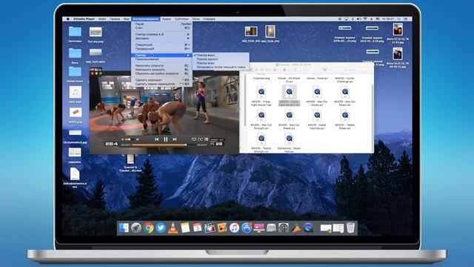Open the Файл menu
The height and width of the screenshot is (267, 474).
(102, 19)
